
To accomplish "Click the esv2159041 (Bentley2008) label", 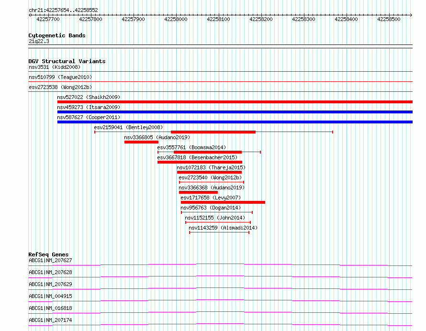I will (128, 127).
